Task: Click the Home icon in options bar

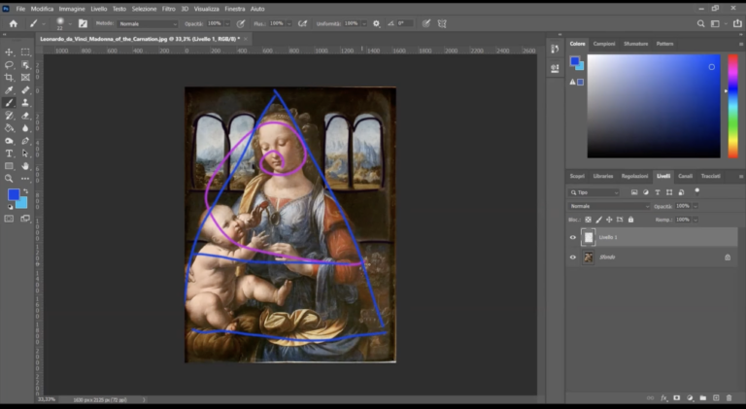Action: [x=13, y=23]
